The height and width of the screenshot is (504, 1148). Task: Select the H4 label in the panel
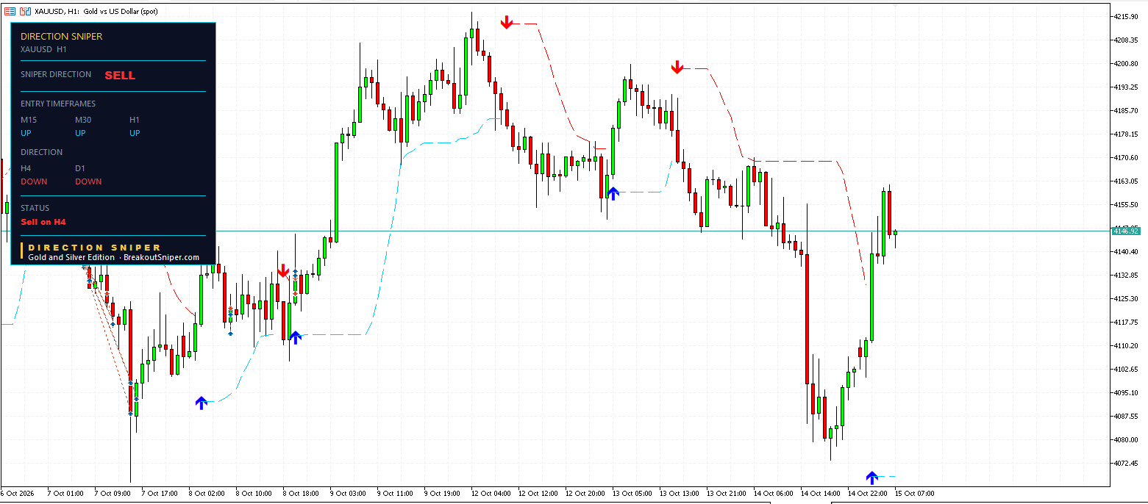26,168
